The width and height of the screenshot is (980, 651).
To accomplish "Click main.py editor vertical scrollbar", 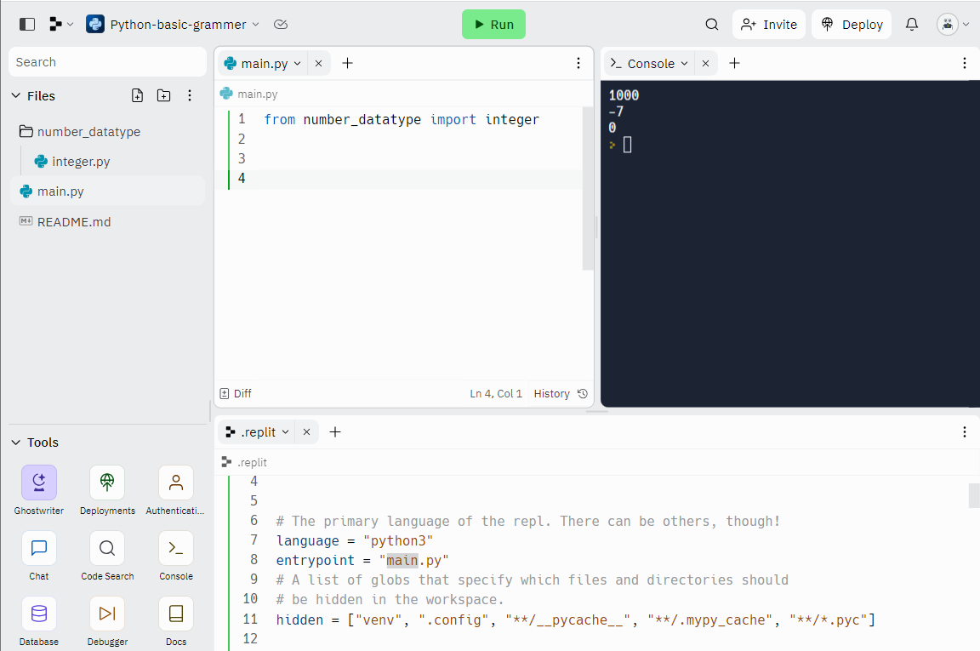I will coord(588,188).
